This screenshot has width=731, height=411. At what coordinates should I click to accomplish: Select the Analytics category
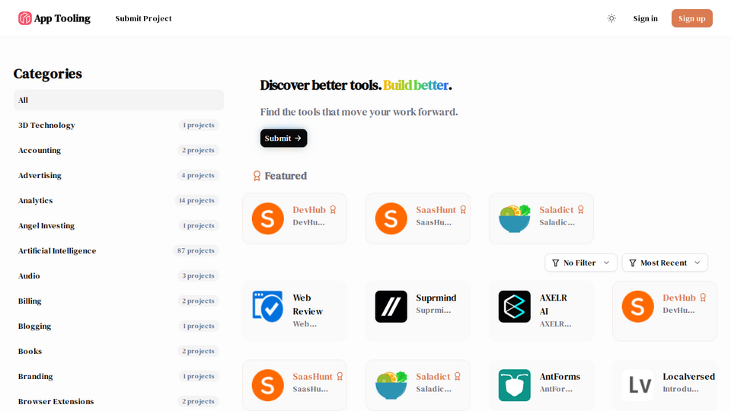click(x=119, y=200)
